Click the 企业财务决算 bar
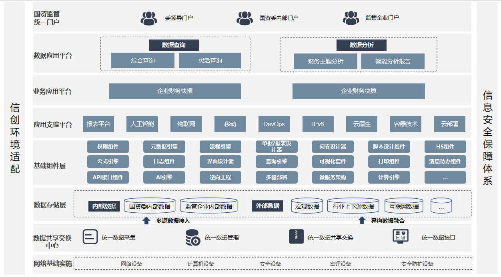 click(x=359, y=91)
